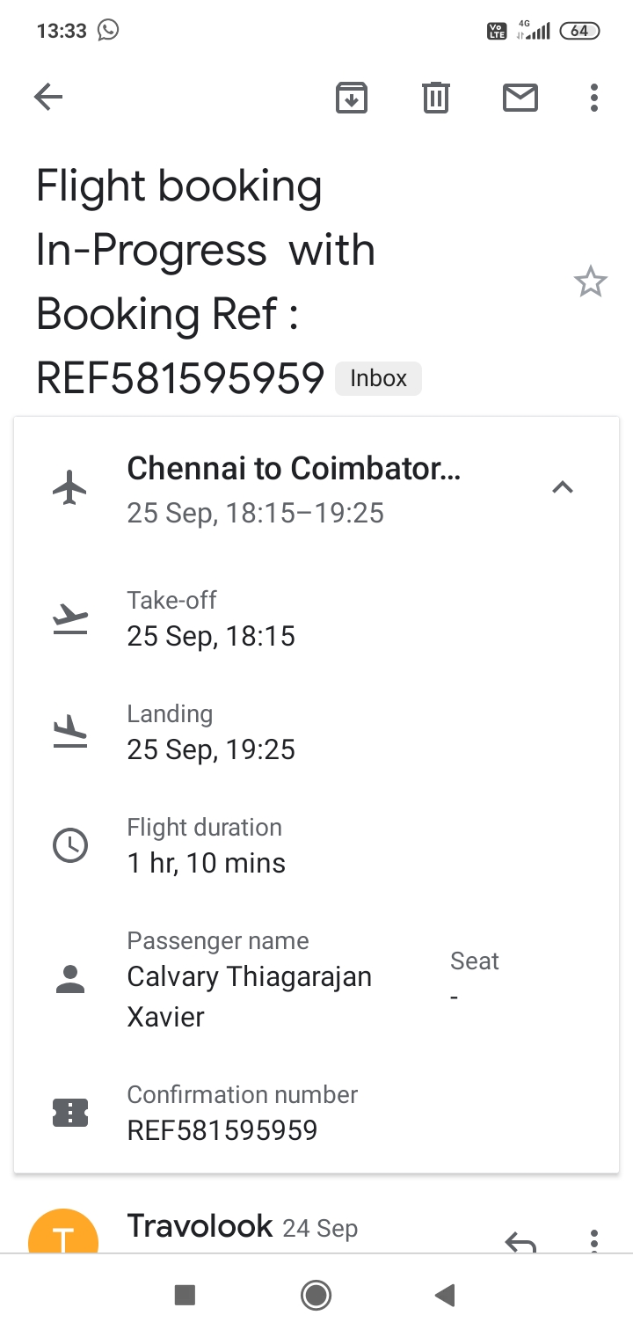Tap the landing plane icon
633x1337 pixels.
(x=70, y=732)
